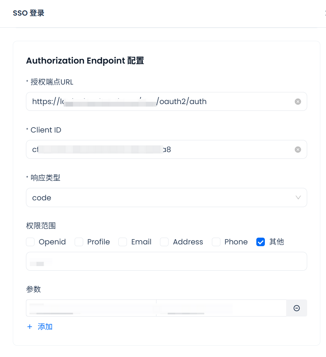Screen dimensions: 326x357
Task: Tick the Email scope checkbox
Action: [x=123, y=242]
